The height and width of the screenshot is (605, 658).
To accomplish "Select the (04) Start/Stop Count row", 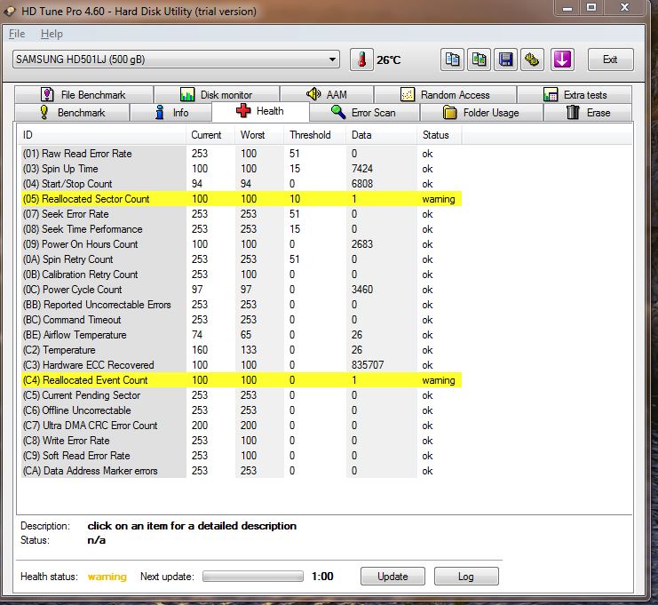I will pos(242,184).
